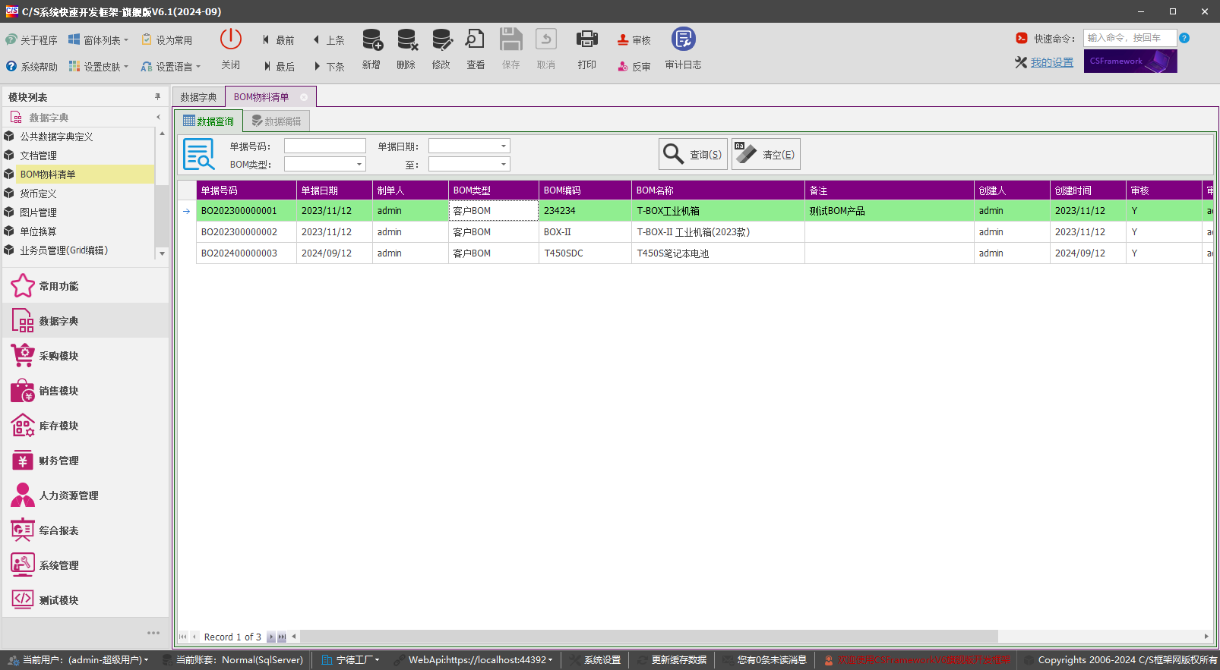The height and width of the screenshot is (670, 1220).
Task: Open 我的设置 link
Action: coord(1052,62)
